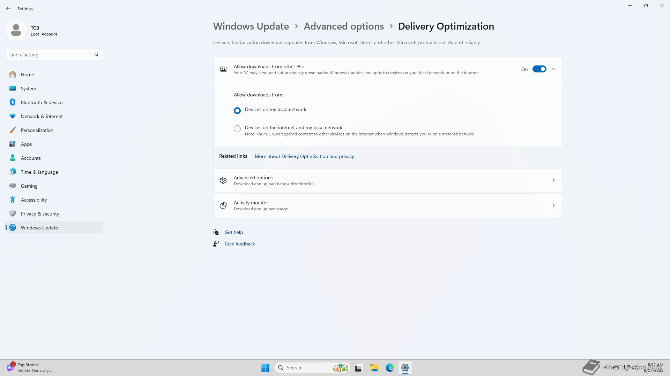Click the Get help link
Viewport: 670px width, 376px height.
(x=233, y=232)
